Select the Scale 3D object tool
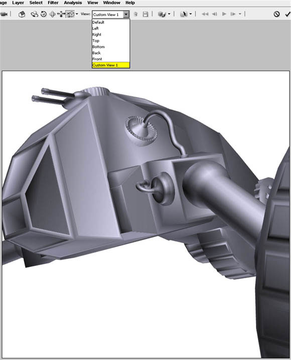This screenshot has height=360, width=291. click(x=70, y=14)
